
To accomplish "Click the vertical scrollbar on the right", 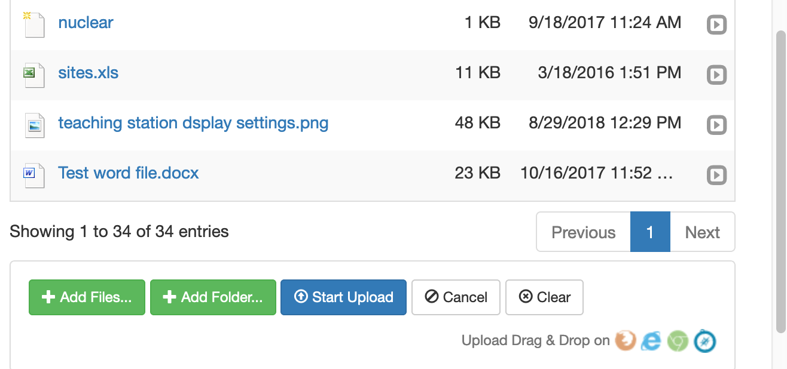I will pos(780,179).
